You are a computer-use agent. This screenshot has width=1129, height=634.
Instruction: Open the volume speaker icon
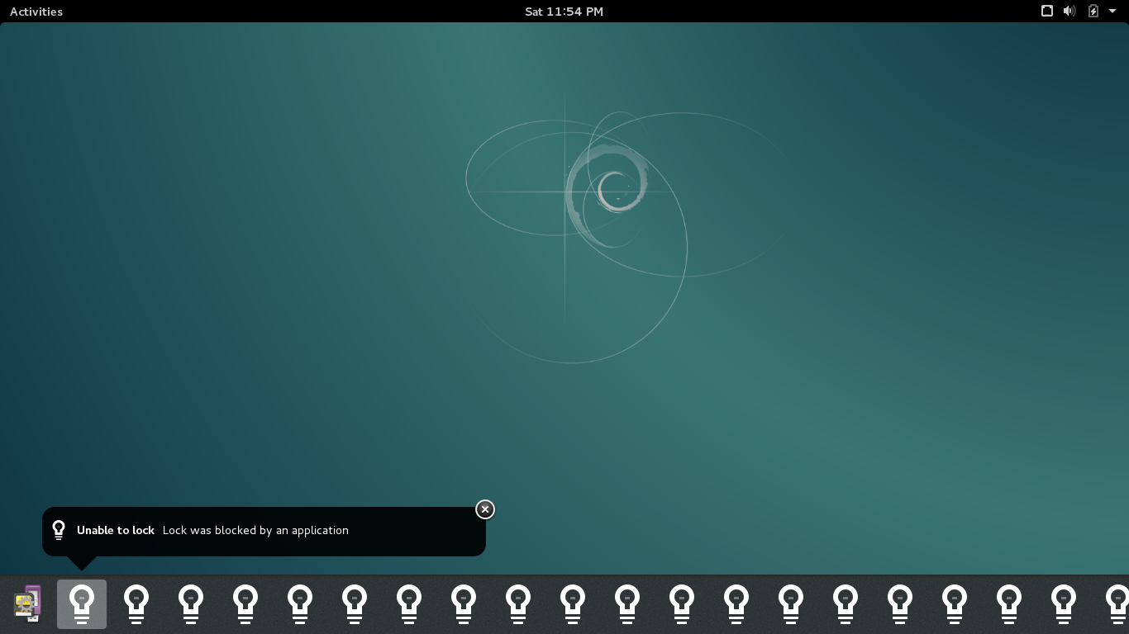1069,11
